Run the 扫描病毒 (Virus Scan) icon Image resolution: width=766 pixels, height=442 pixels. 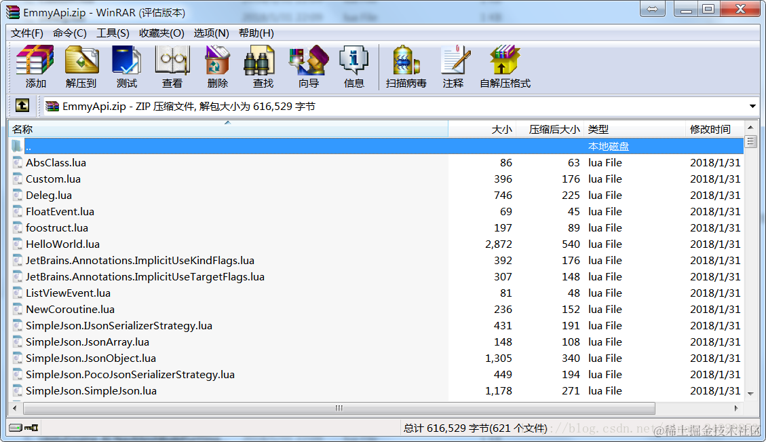405,66
